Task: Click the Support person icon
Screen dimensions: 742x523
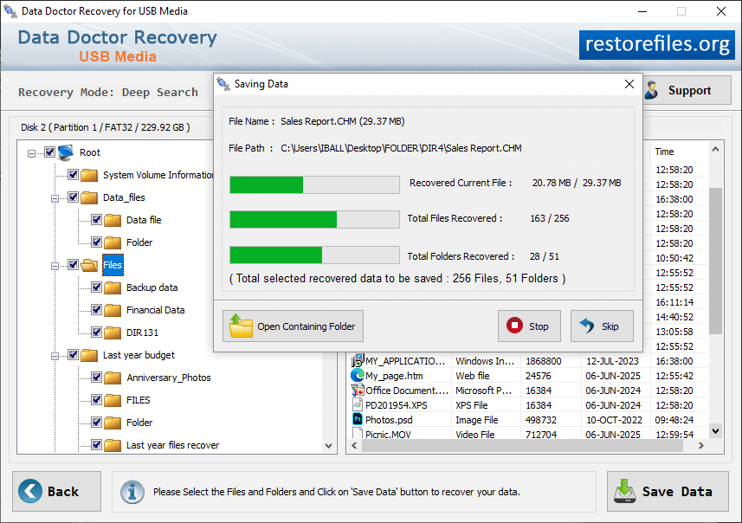Action: (652, 90)
